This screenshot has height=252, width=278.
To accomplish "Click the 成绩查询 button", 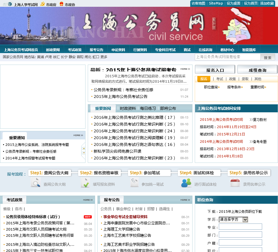I will (257, 69).
